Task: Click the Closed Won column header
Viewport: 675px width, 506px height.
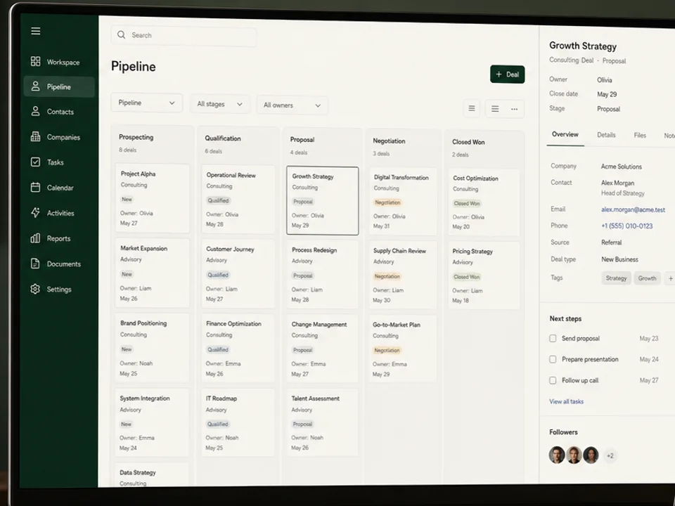Action: (x=468, y=142)
